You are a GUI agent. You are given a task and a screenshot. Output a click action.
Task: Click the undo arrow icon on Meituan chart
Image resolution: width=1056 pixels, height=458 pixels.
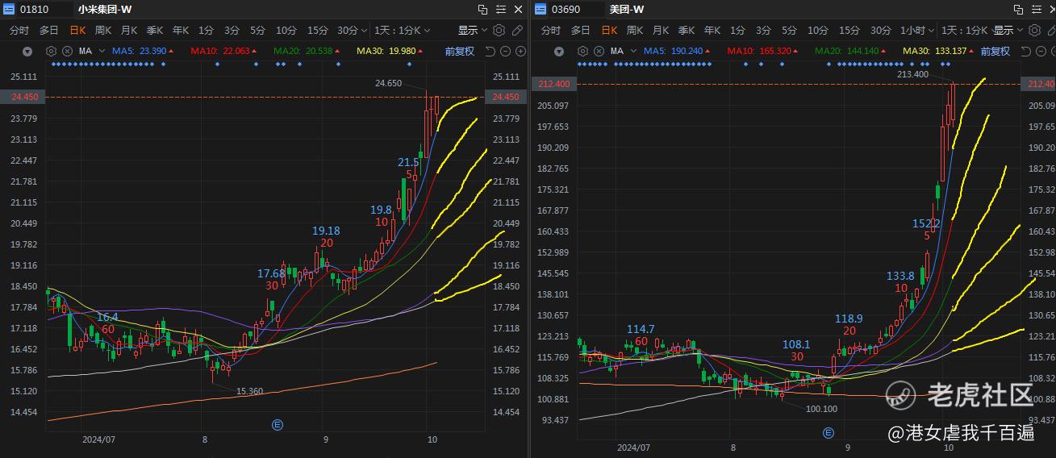(1025, 51)
